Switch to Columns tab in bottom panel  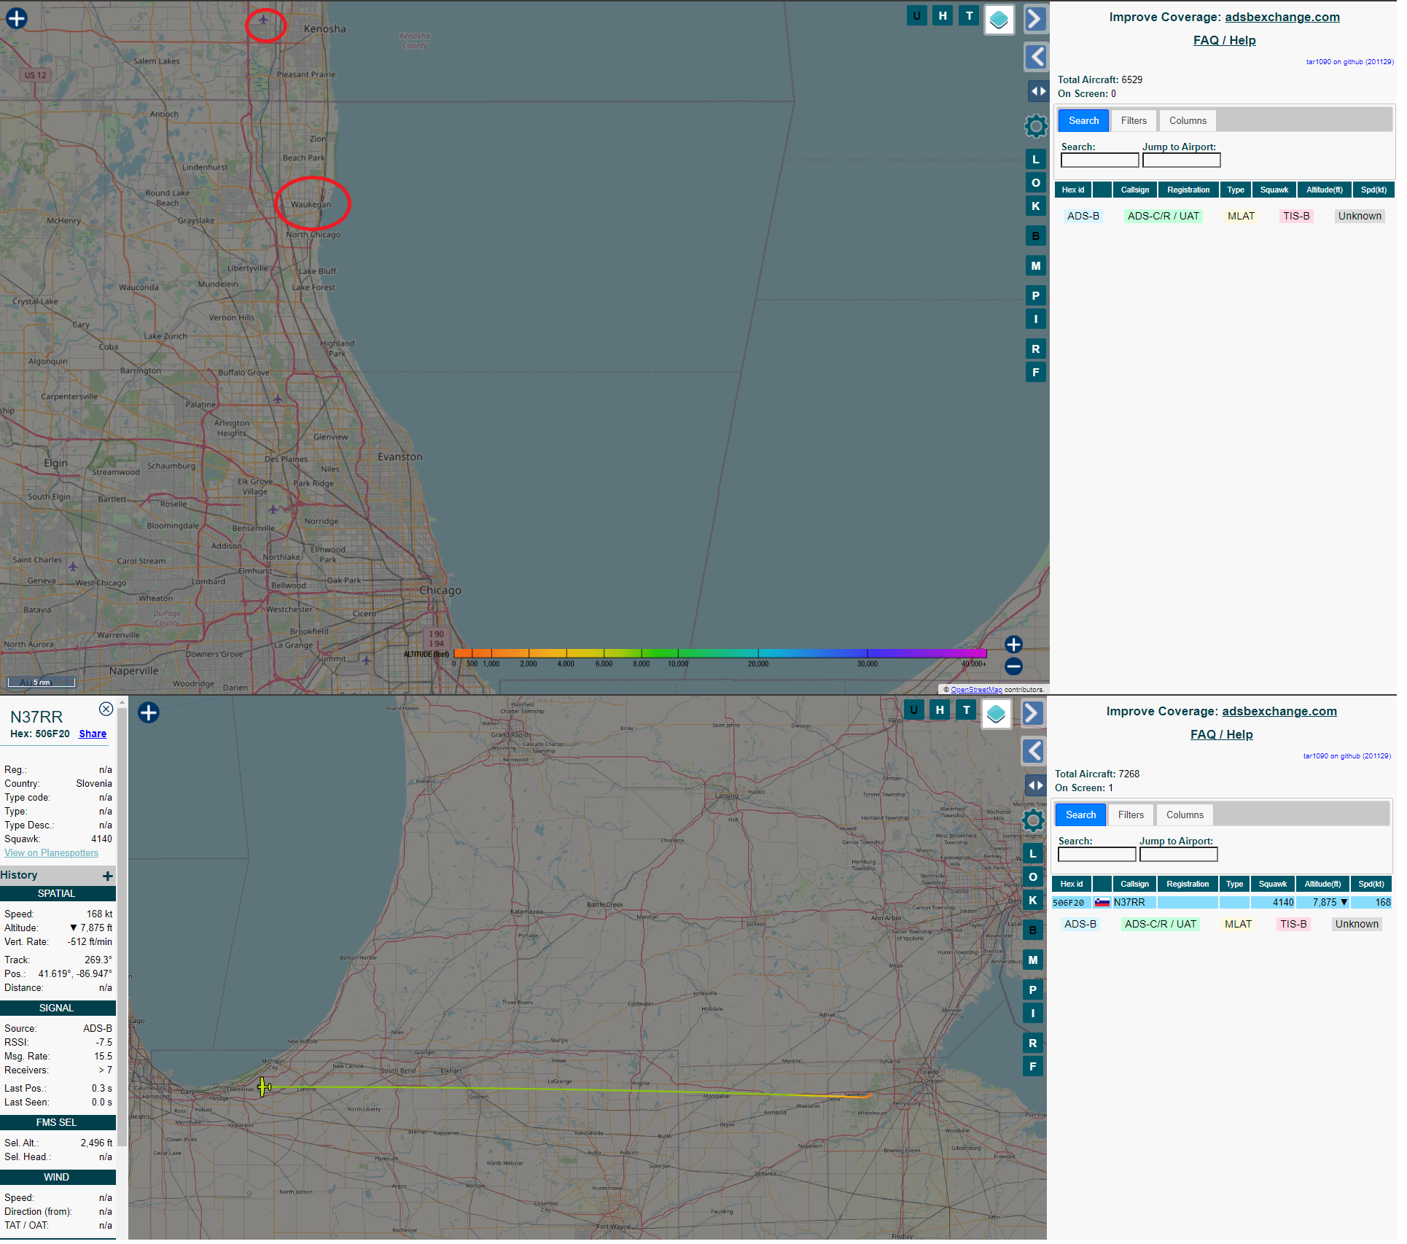1185,816
